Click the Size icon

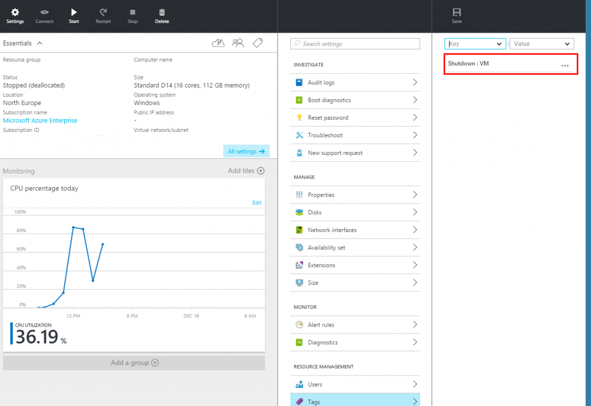(x=300, y=283)
